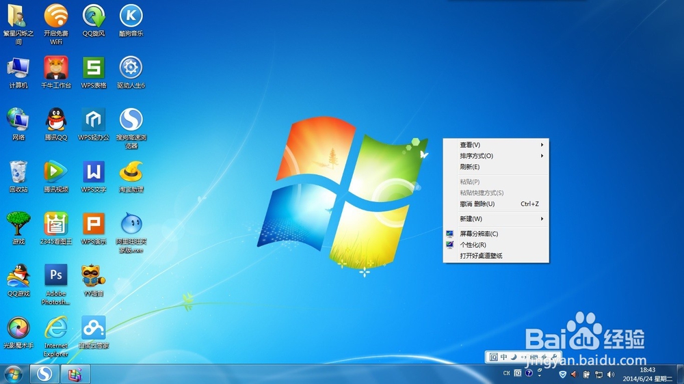The width and height of the screenshot is (684, 384).
Task: Select the Adobe Photoshop desktop icon
Action: point(56,275)
